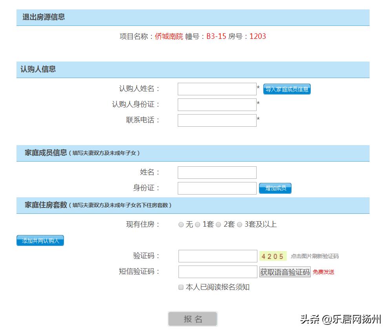Screen dimensions: 390x333
Task: Click 导入家庭成员信息 button
Action: coord(287,89)
